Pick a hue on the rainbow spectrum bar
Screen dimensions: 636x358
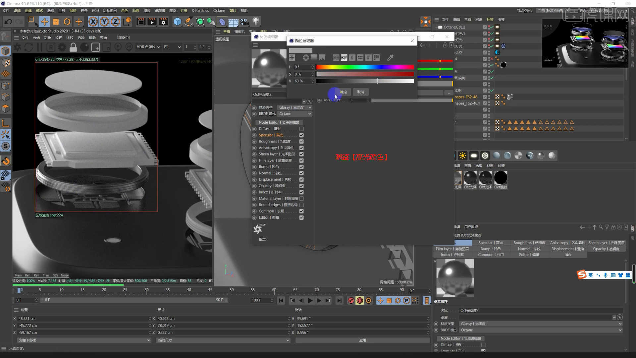[x=364, y=67]
